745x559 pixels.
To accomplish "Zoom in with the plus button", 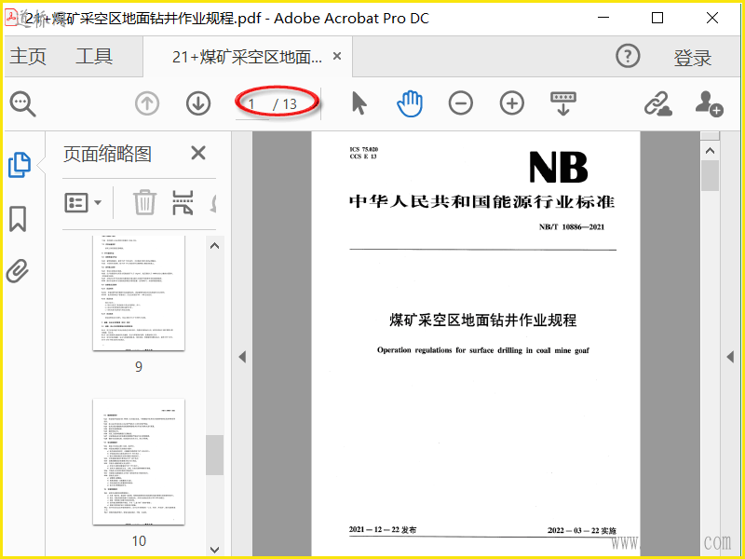I will coord(511,103).
